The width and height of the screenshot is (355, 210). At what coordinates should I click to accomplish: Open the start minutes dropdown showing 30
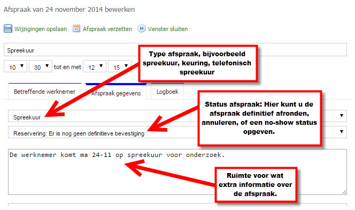[x=41, y=66]
